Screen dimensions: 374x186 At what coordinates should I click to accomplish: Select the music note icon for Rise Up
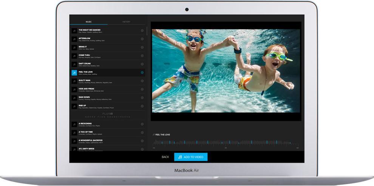(x=74, y=106)
